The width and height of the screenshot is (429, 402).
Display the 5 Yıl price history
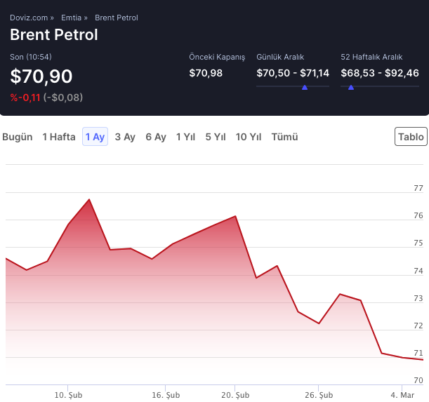point(216,137)
